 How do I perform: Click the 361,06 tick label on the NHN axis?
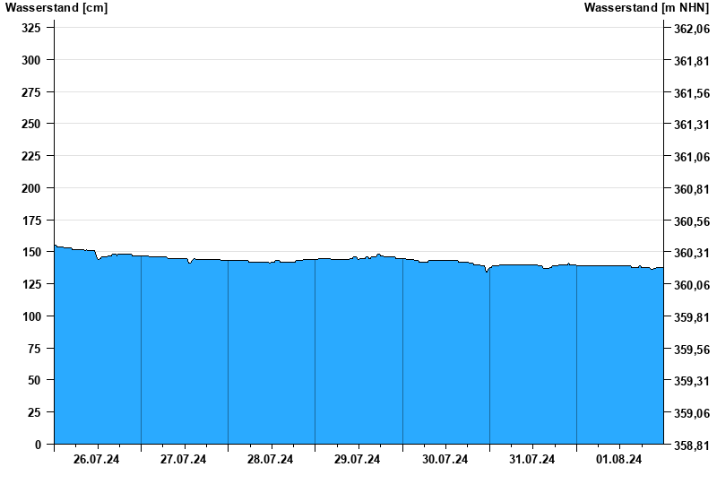[690, 157]
